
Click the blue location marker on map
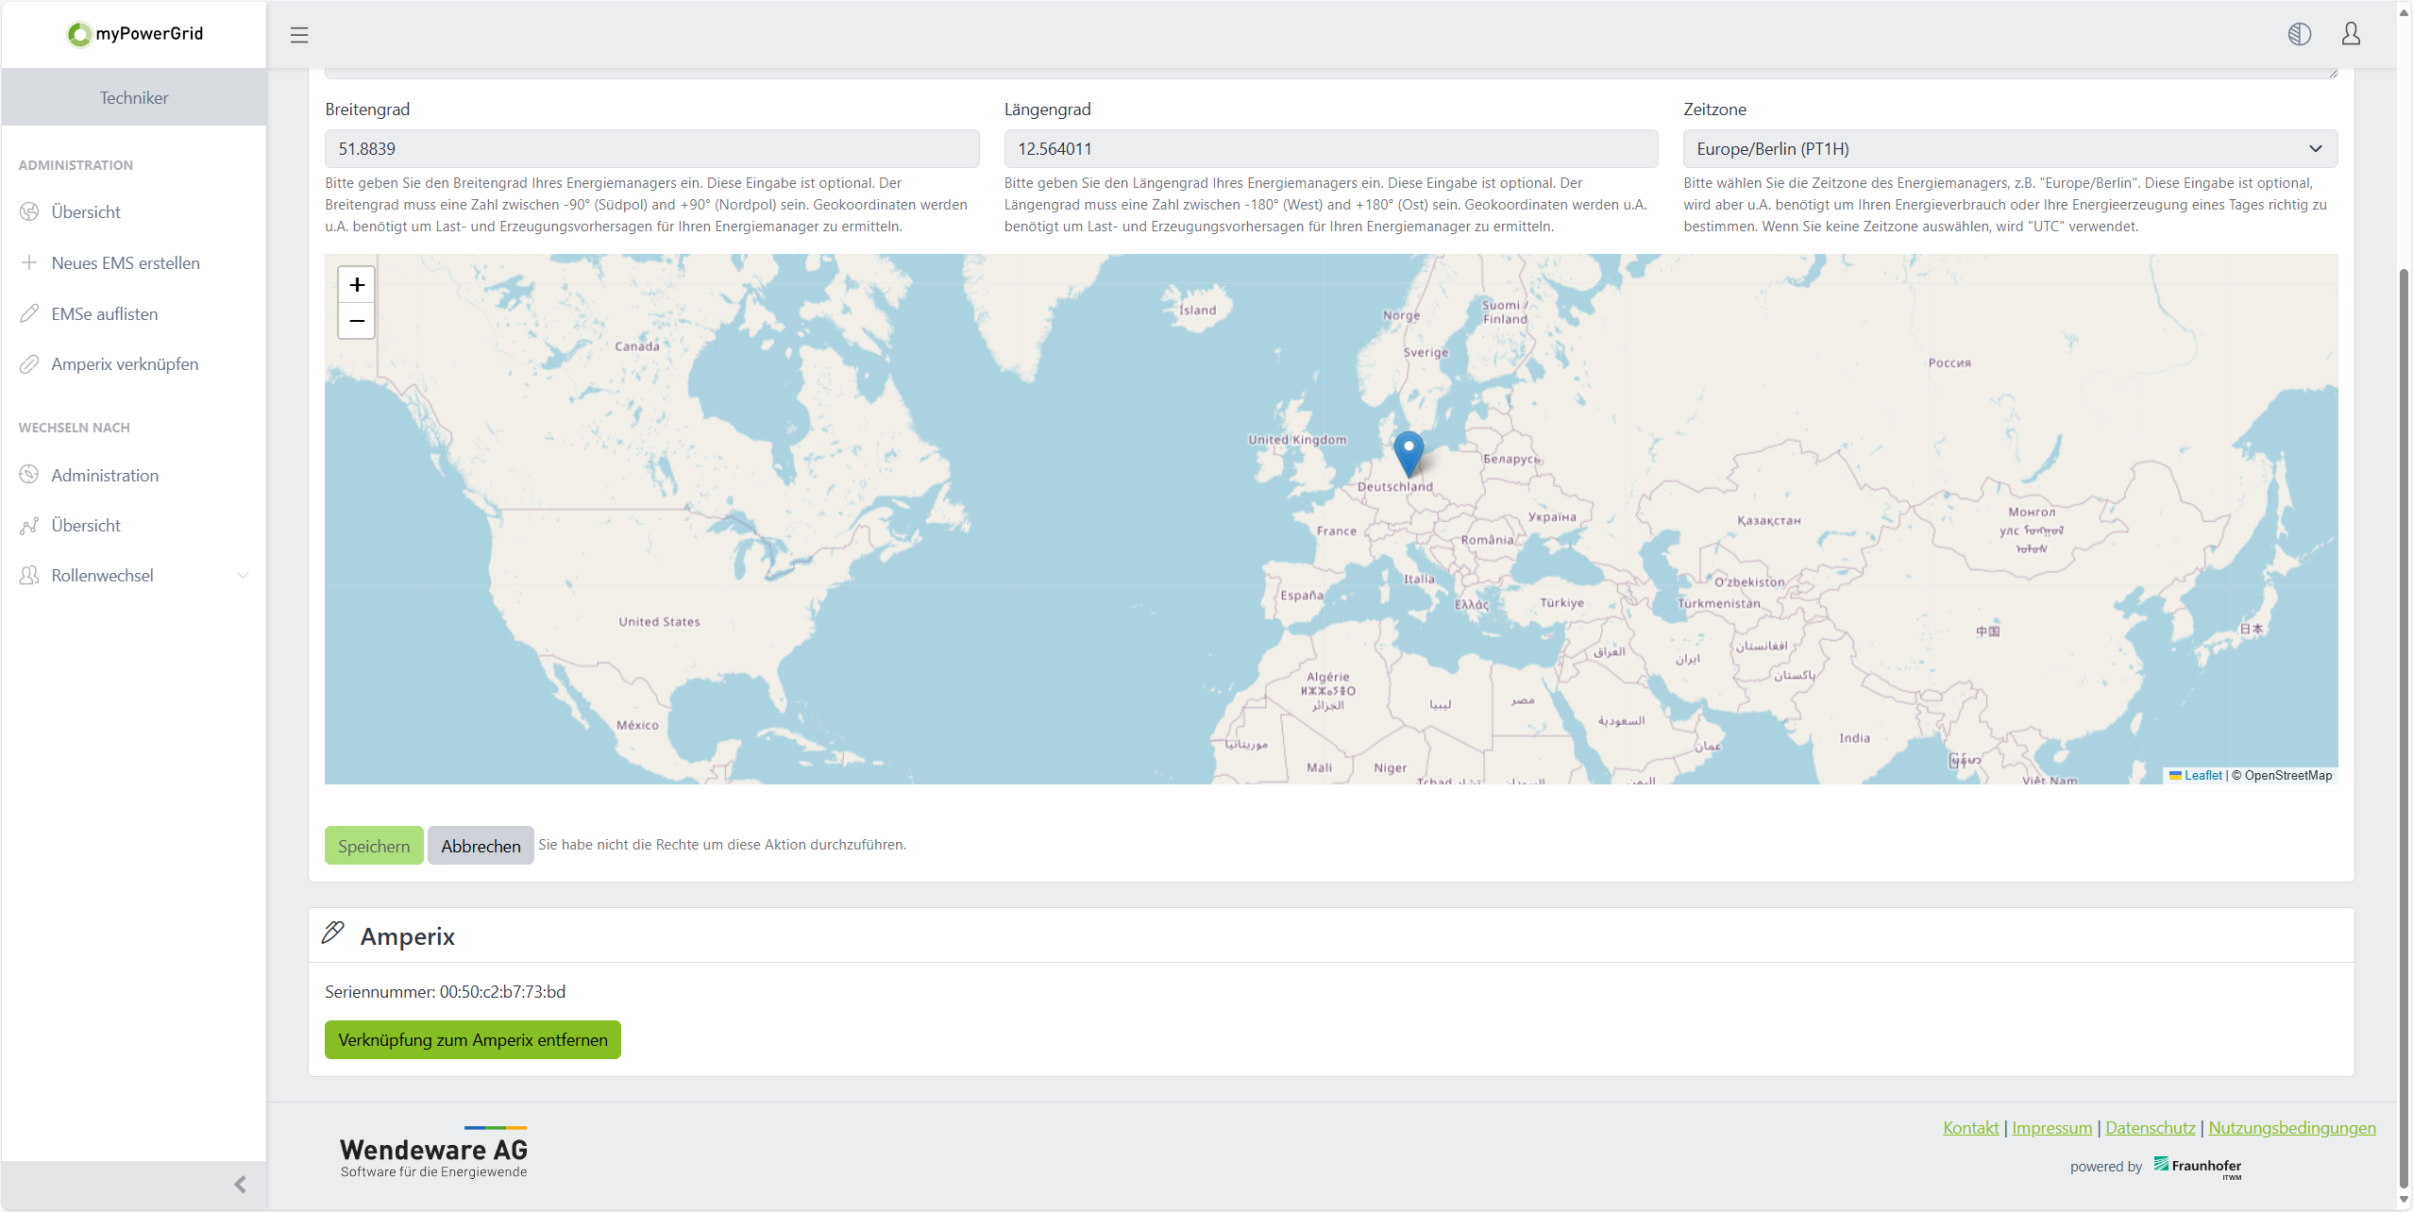1408,452
